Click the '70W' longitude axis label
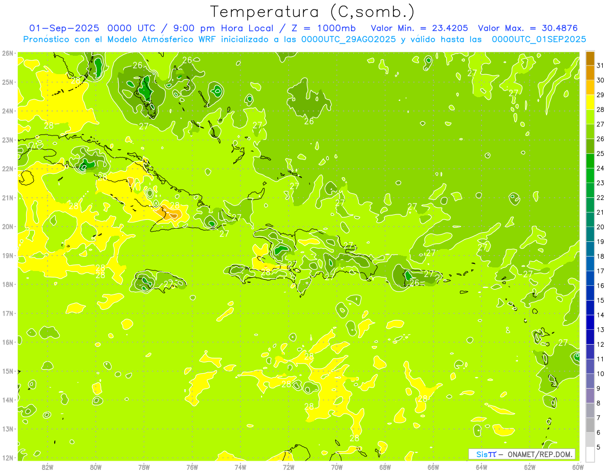The height and width of the screenshot is (474, 614). pyautogui.click(x=337, y=467)
